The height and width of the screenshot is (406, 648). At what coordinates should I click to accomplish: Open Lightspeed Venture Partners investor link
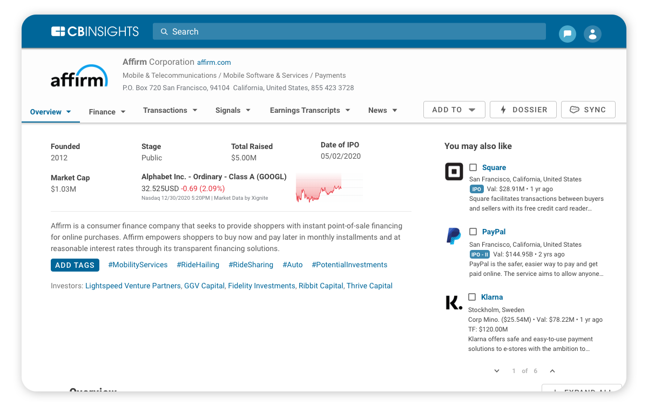click(x=133, y=286)
